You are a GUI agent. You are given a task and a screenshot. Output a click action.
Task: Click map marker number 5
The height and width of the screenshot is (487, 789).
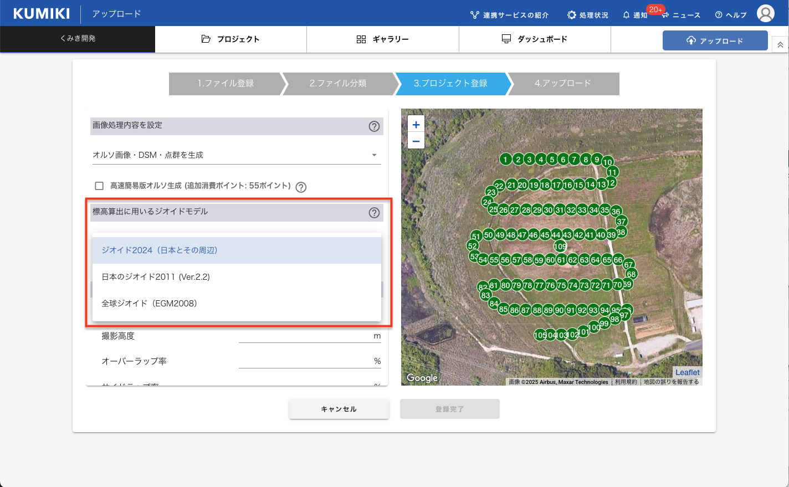click(x=552, y=160)
